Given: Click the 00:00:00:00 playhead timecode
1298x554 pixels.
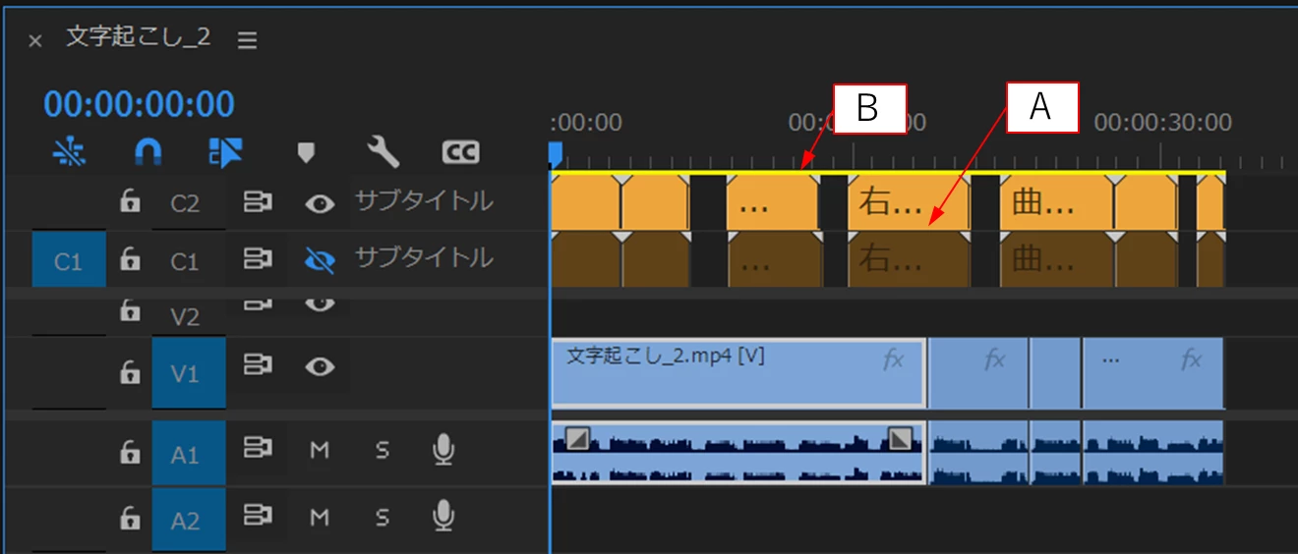Looking at the screenshot, I should (139, 104).
